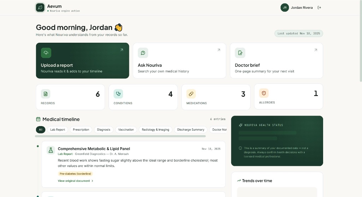The image size is (362, 197).
Task: Click the Nov 18, 2025 entry date
Action: click(x=211, y=149)
